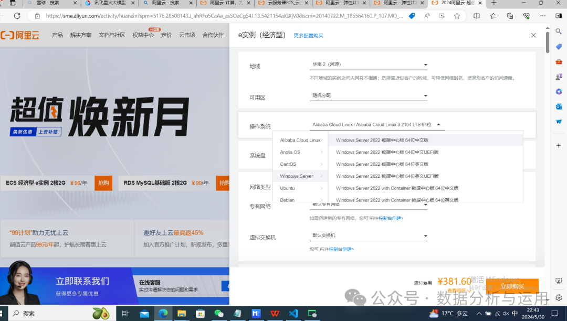Go to Aliyun logo homepage
Image resolution: width=567 pixels, height=321 pixels.
20,35
